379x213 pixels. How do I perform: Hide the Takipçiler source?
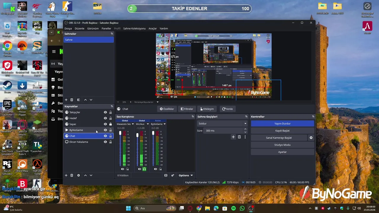click(105, 112)
